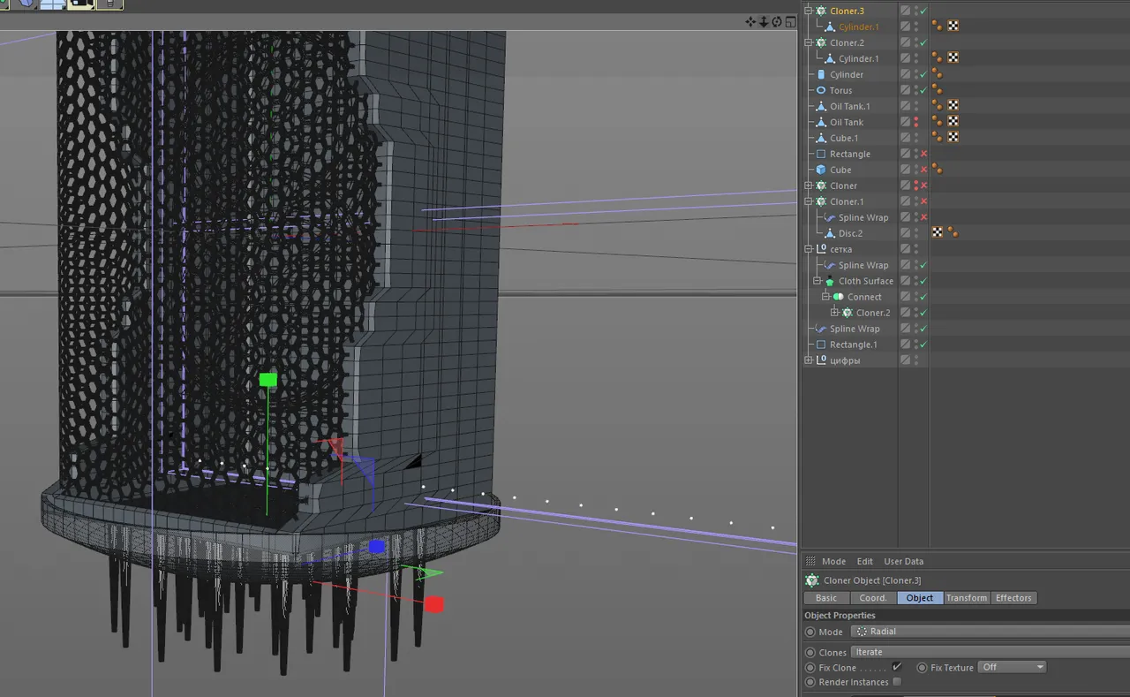
Task: Toggle the Fix Clone checkbox
Action: [897, 667]
